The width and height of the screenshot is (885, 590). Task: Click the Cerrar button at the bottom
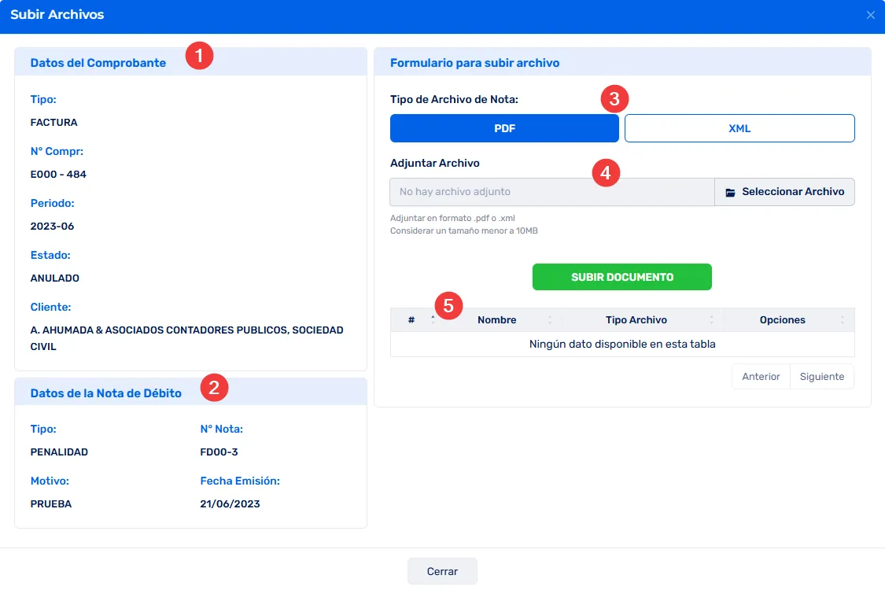click(x=442, y=571)
